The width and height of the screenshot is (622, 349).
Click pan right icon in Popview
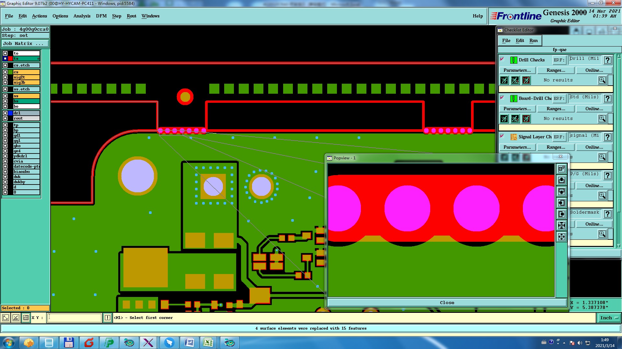point(561,214)
